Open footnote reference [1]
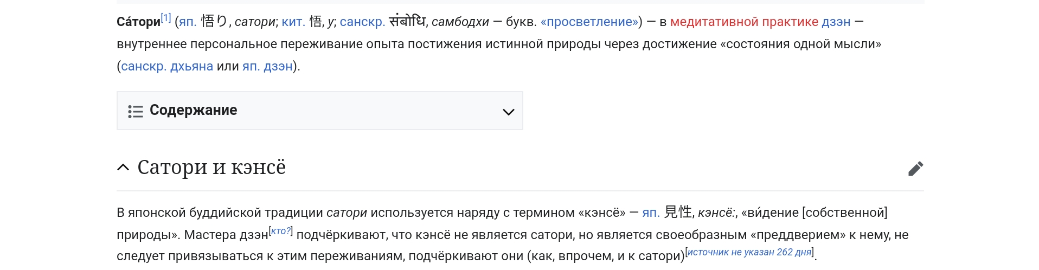The height and width of the screenshot is (270, 1039). [166, 18]
